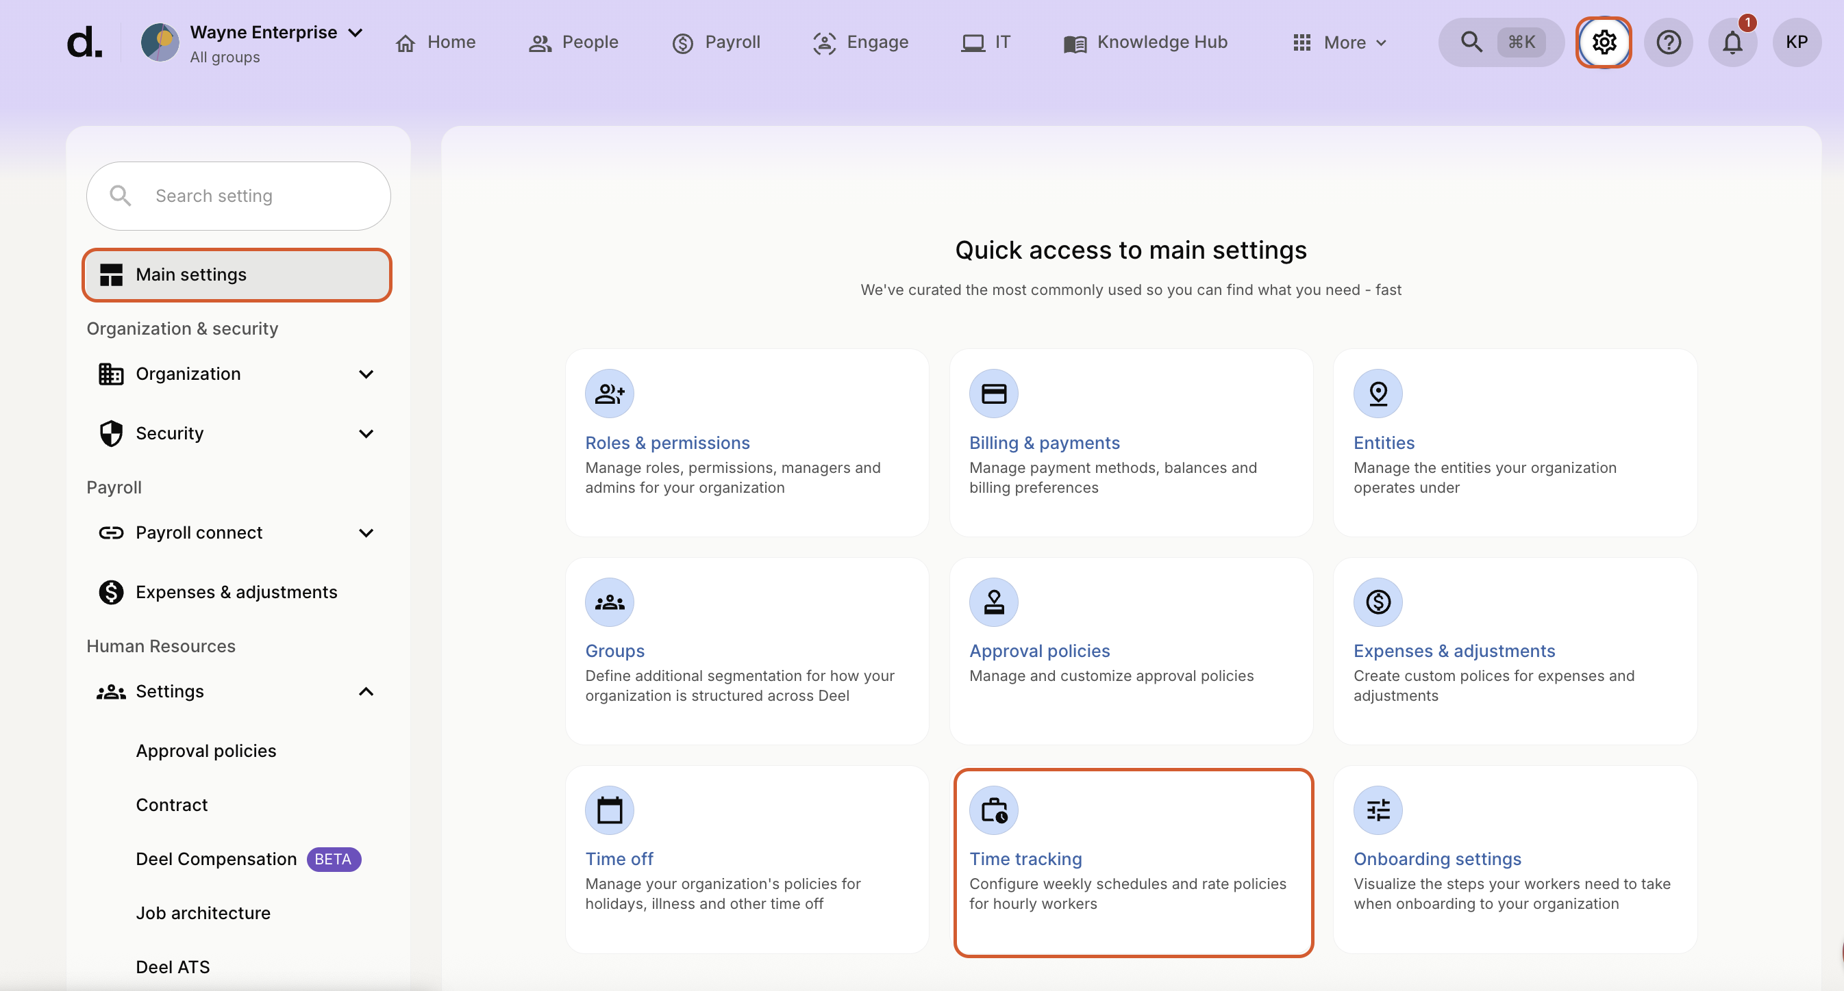Click the Time tracking briefcase-clock icon
The width and height of the screenshot is (1844, 991).
(993, 810)
